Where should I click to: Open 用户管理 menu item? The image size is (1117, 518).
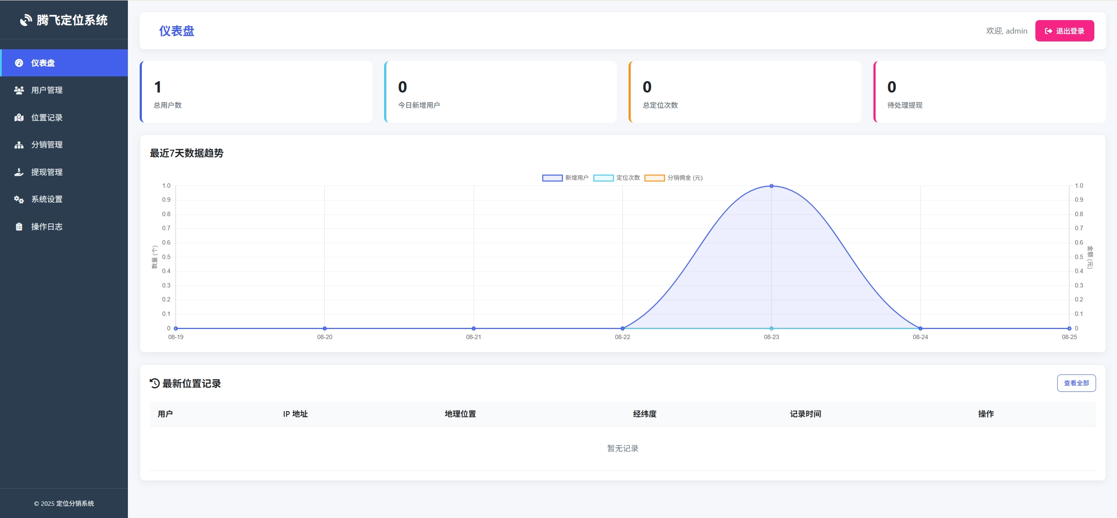47,90
